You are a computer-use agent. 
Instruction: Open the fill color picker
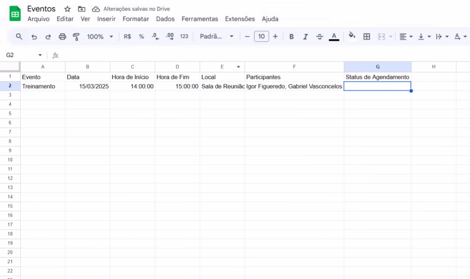[x=352, y=36]
